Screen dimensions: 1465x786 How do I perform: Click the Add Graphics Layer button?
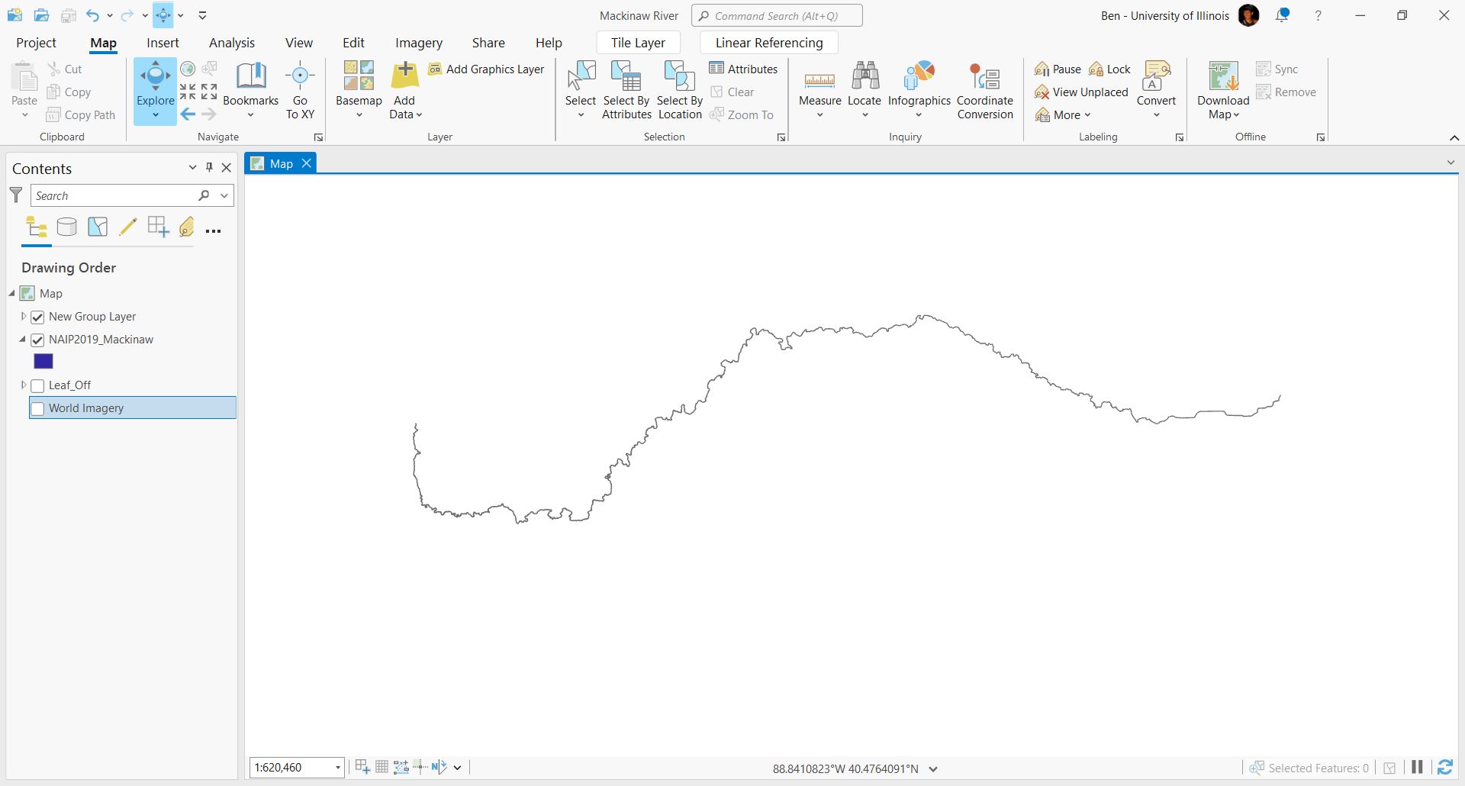(x=487, y=69)
